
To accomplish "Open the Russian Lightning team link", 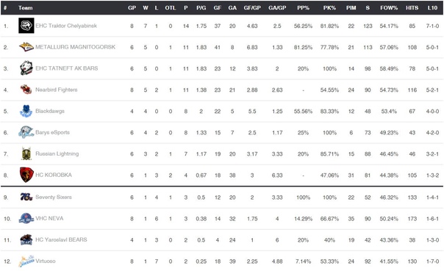I will pos(57,153).
